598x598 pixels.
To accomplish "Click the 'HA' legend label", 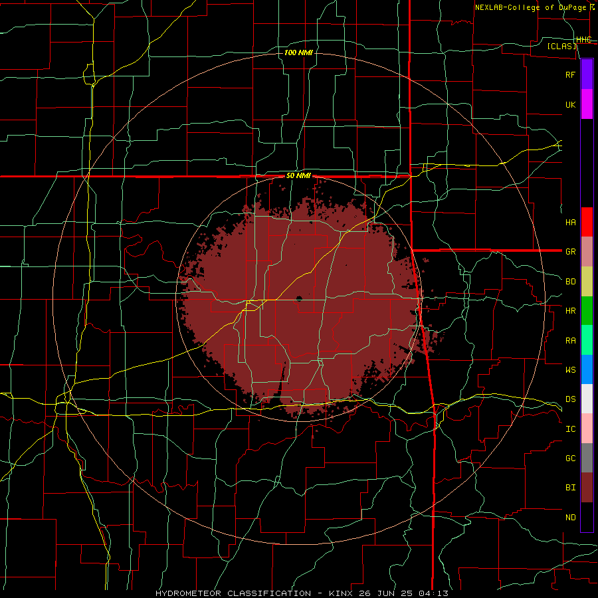I will (x=571, y=222).
